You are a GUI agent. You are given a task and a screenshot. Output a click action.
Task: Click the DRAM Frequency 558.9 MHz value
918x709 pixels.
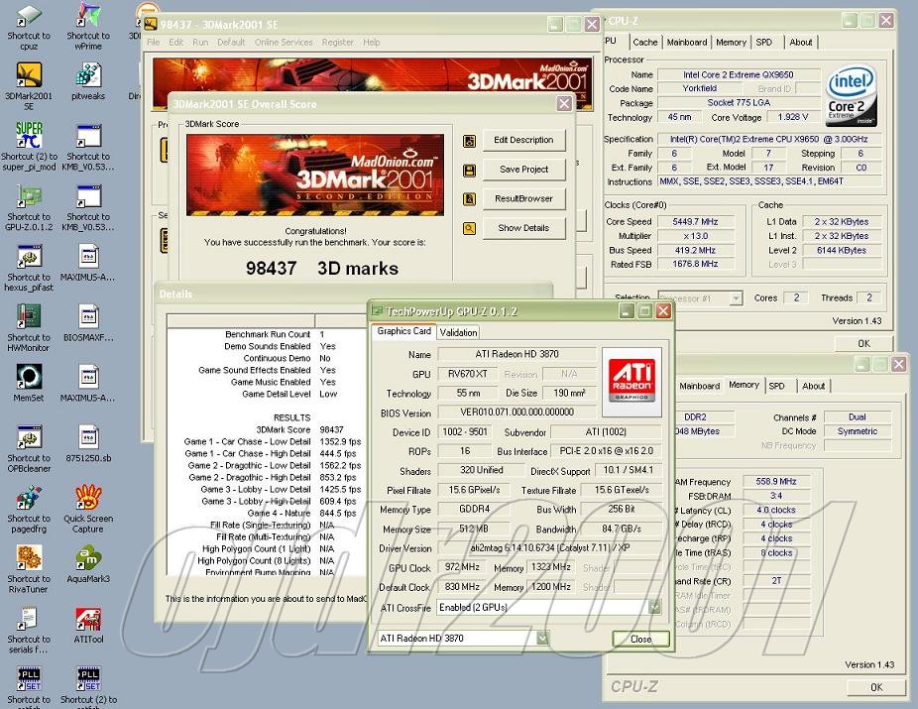(775, 481)
